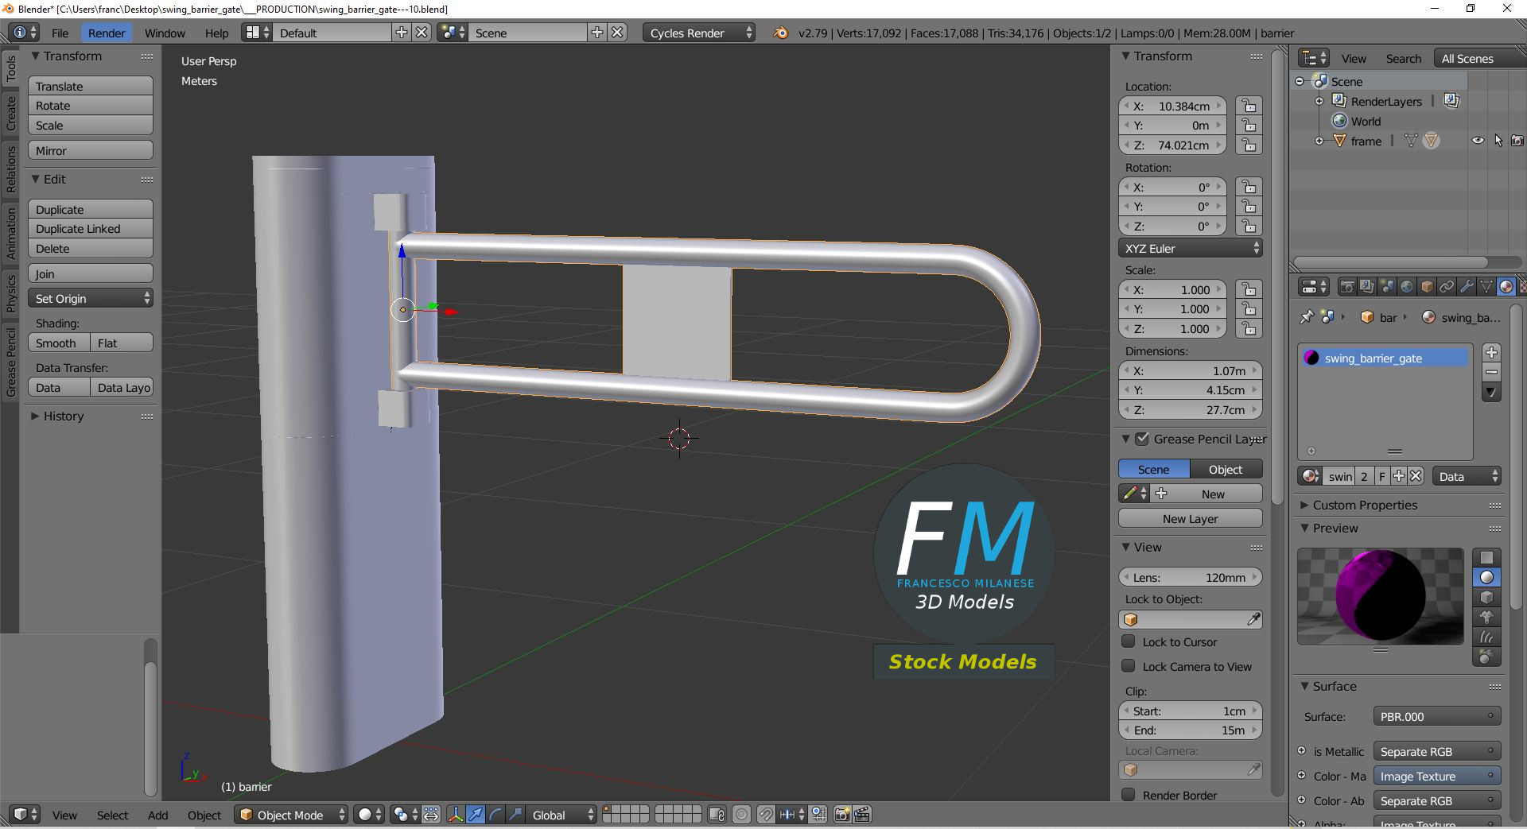Click the Lens 120mm value slider
1527x829 pixels.
click(1191, 577)
